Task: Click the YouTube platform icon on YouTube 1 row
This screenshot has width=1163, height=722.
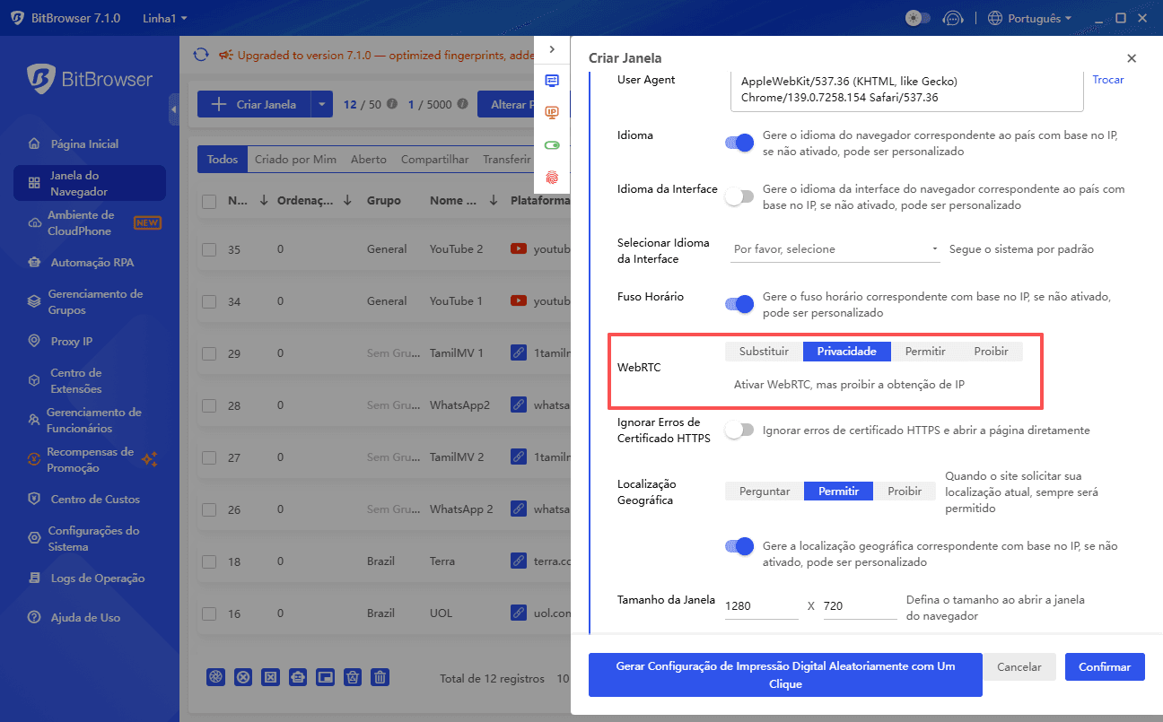Action: [519, 300]
